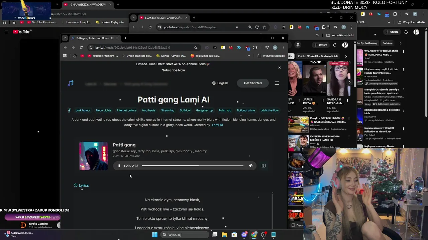Select the trap beats tag
The image size is (428, 240).
(149, 110)
